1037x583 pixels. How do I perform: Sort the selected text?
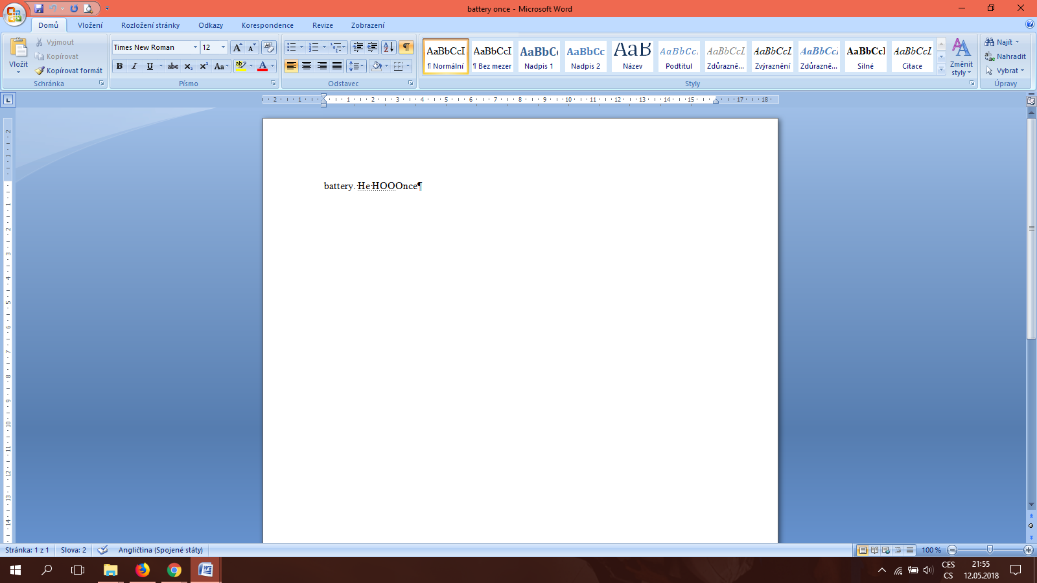(389, 47)
